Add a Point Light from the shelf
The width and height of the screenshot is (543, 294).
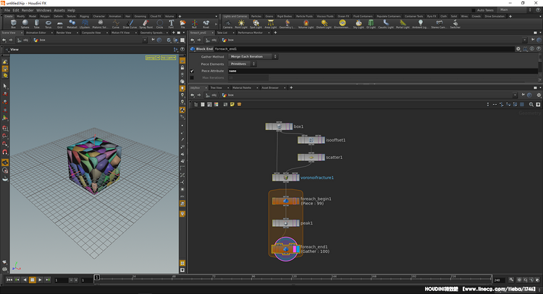click(x=241, y=24)
